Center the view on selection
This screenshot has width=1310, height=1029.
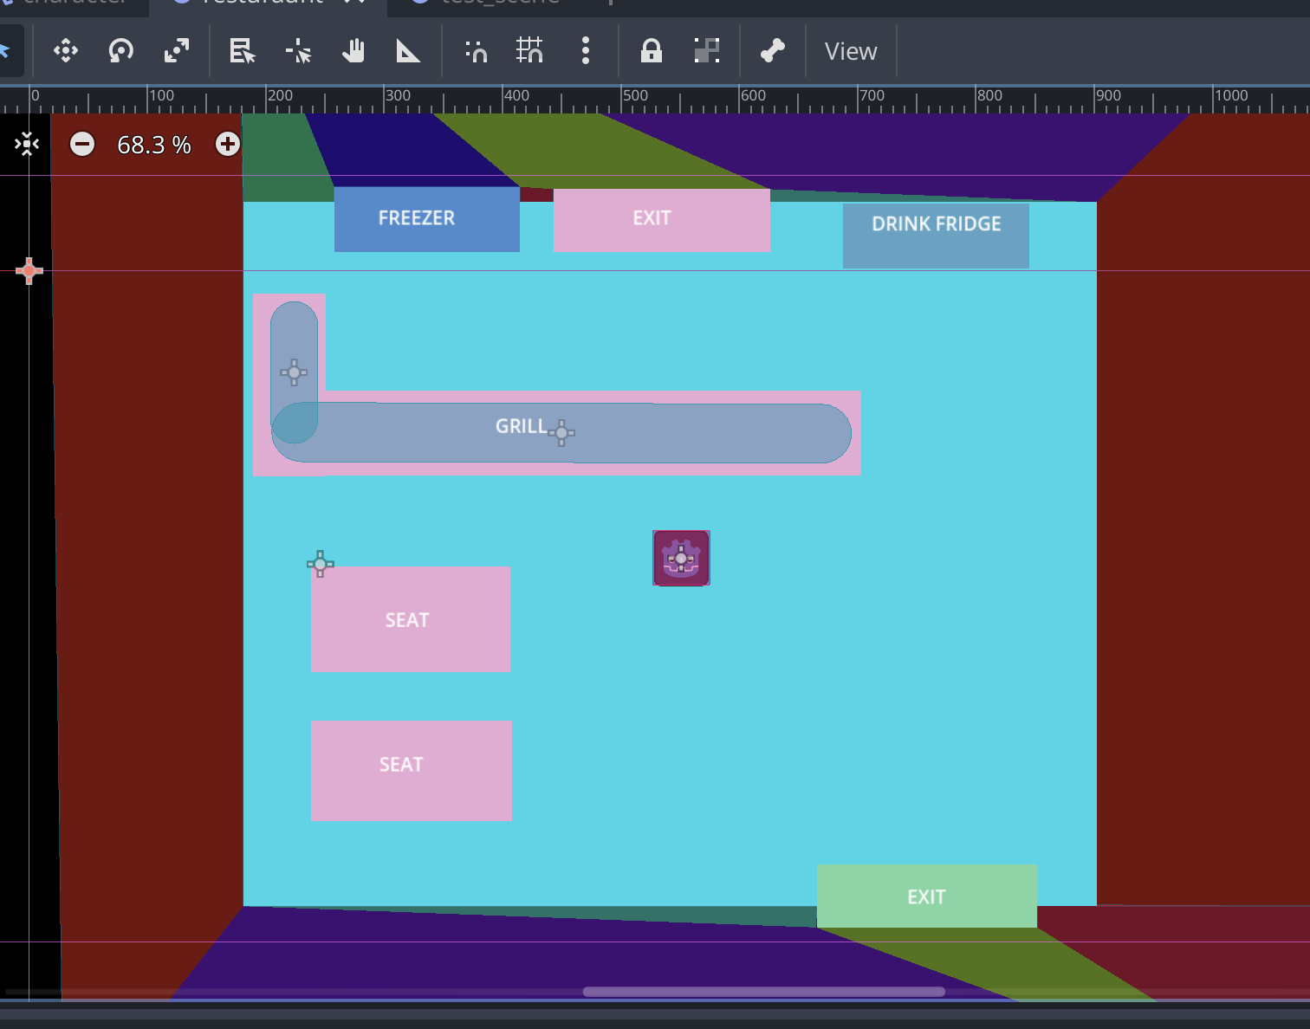pos(27,144)
